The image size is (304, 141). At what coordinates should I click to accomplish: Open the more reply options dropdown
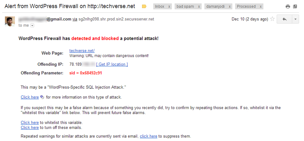point(295,19)
